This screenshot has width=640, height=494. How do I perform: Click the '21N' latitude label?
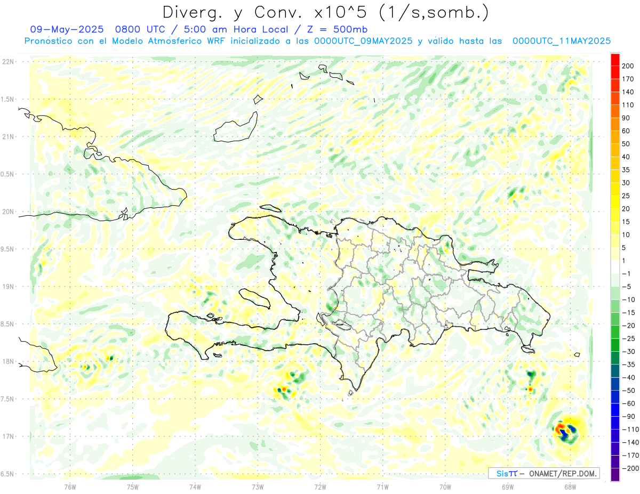(7, 137)
